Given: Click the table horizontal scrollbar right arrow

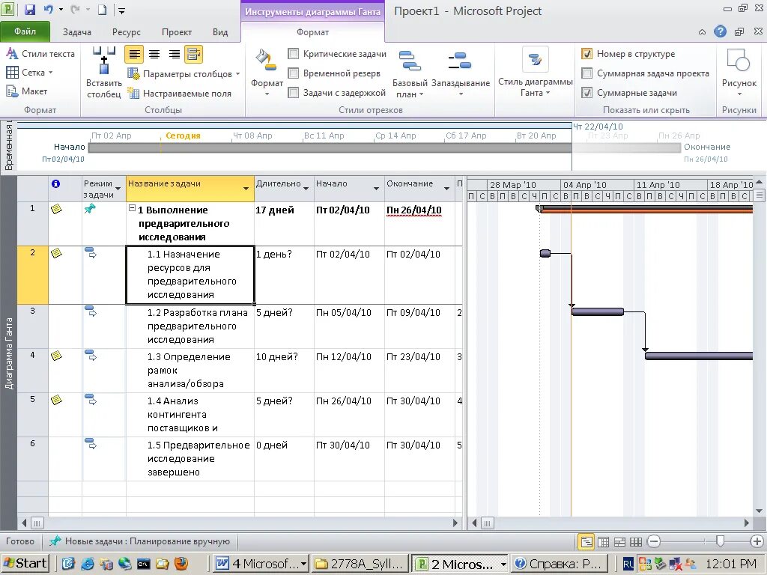Looking at the screenshot, I should click(x=455, y=523).
